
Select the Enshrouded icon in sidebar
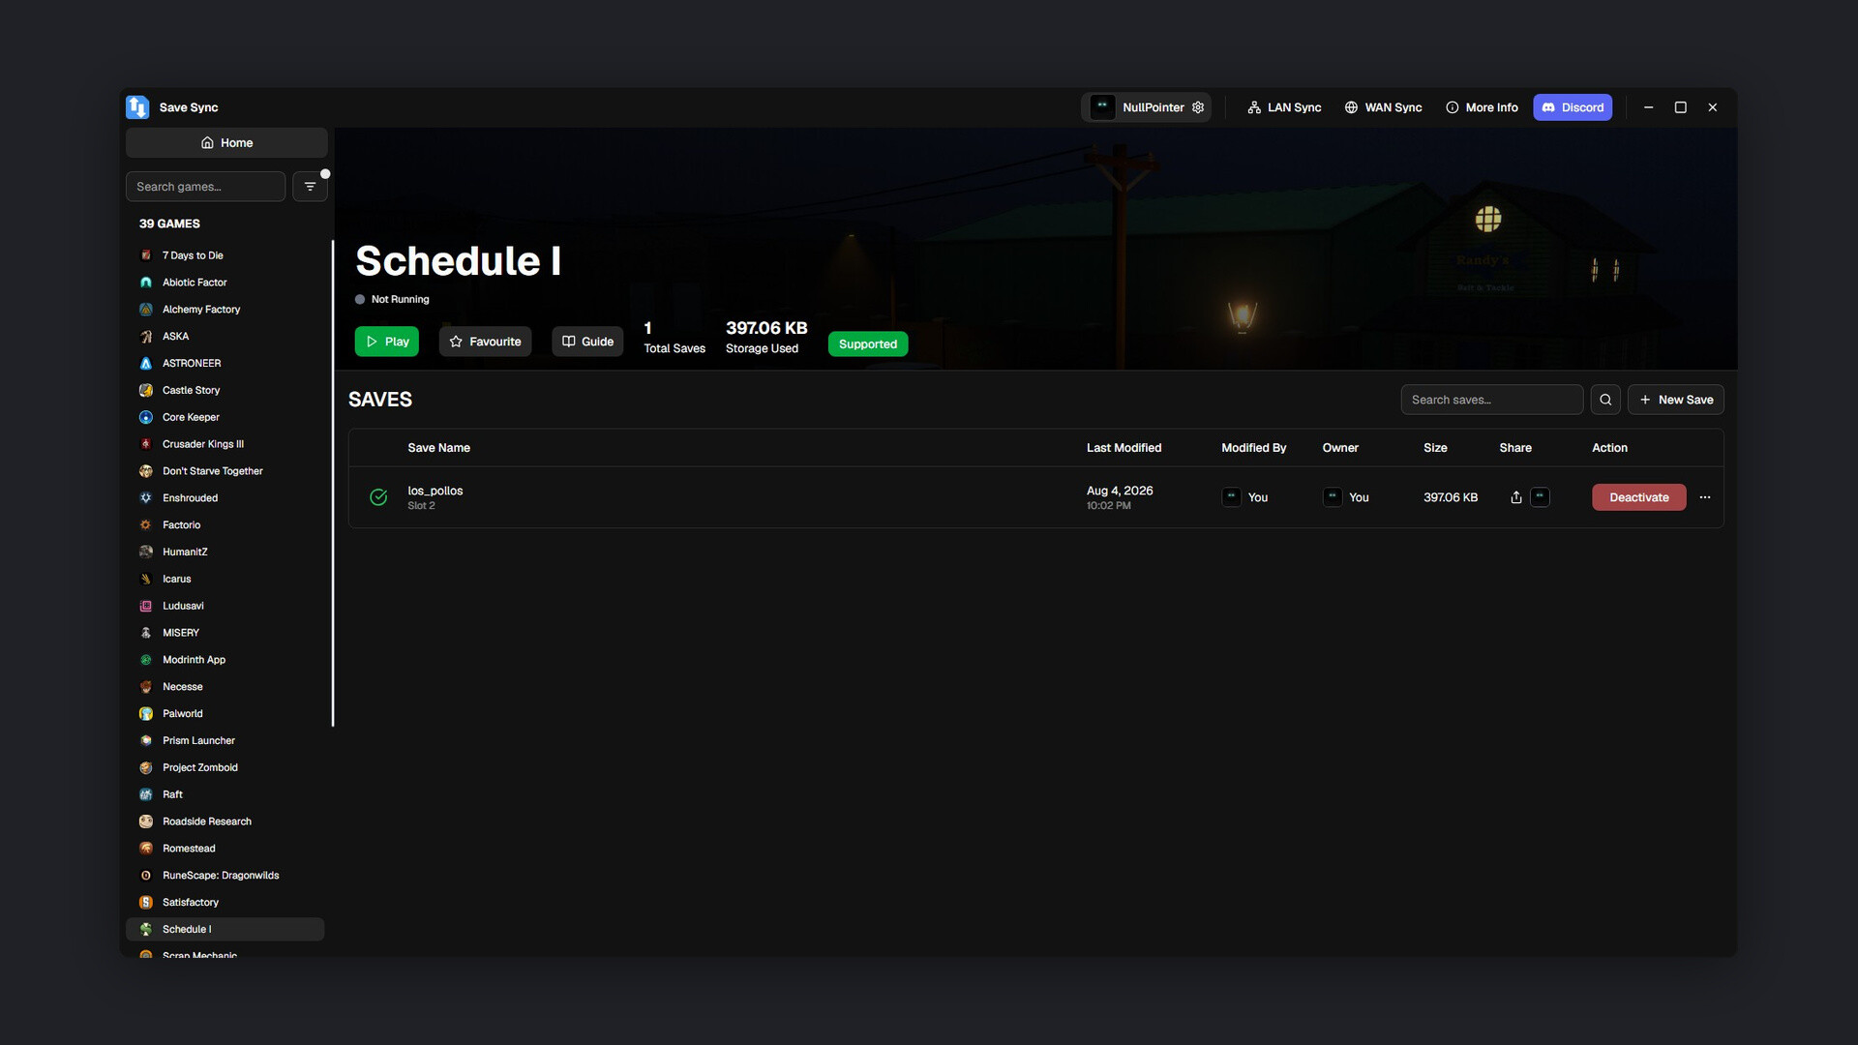pyautogui.click(x=146, y=498)
